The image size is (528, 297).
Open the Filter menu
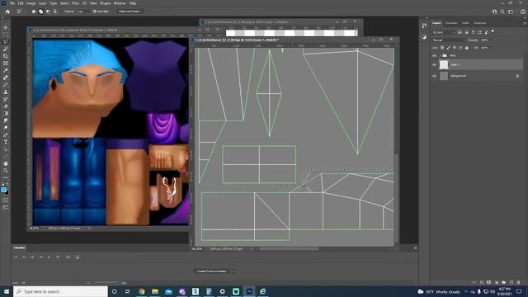pos(75,3)
